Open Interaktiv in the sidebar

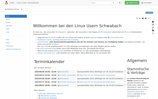[9, 26]
